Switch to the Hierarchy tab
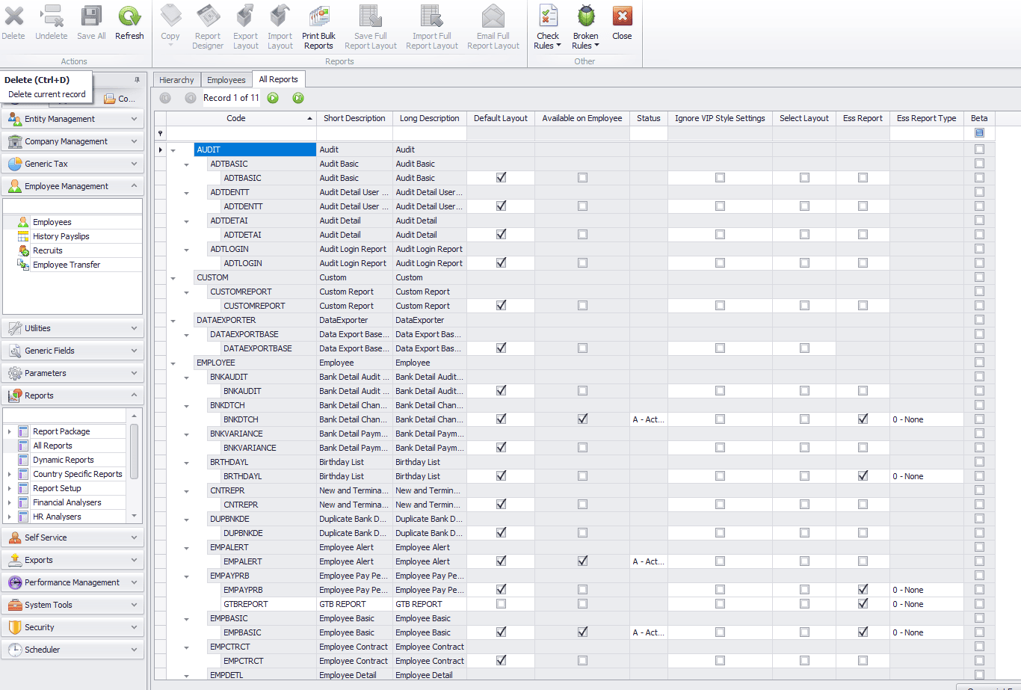Viewport: 1021px width, 690px height. (x=176, y=80)
